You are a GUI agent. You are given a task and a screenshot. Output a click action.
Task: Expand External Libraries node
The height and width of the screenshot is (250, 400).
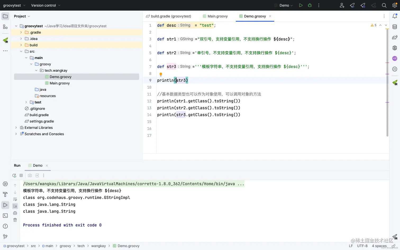(16, 128)
